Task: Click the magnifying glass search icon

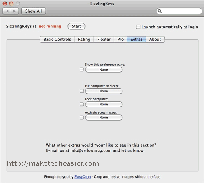Action: point(160,11)
